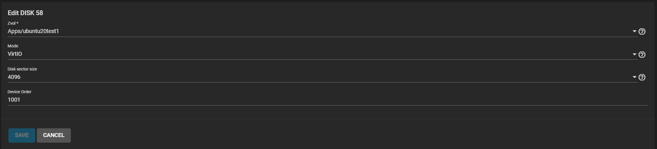Click the Device Order label
657x149 pixels.
click(x=19, y=92)
